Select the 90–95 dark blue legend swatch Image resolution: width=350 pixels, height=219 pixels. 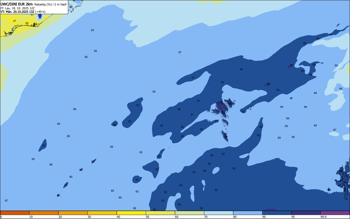[277, 213]
